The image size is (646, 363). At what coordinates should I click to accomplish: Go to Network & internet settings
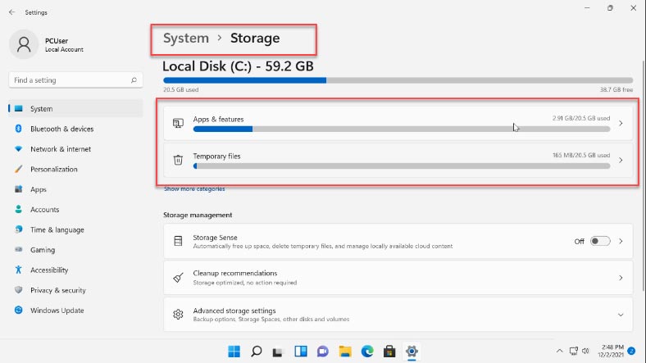[x=75, y=149]
